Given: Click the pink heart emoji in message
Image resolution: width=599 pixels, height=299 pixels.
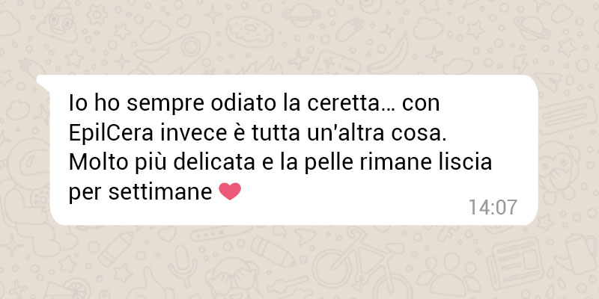Looking at the screenshot, I should 230,191.
